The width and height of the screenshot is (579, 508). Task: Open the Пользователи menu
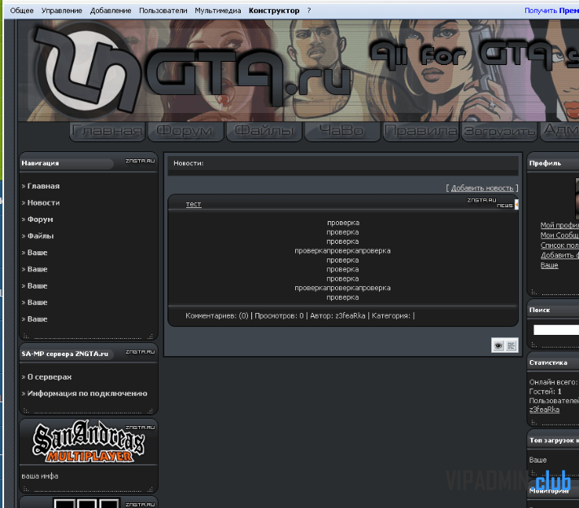point(163,11)
